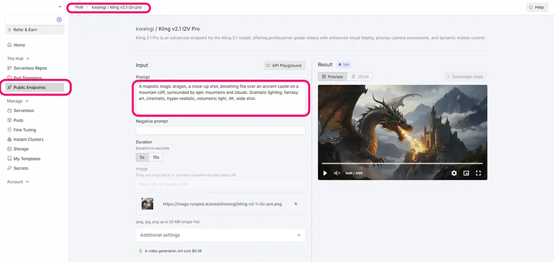Seek on the video progress bar
The height and width of the screenshot is (262, 554).
(x=402, y=163)
